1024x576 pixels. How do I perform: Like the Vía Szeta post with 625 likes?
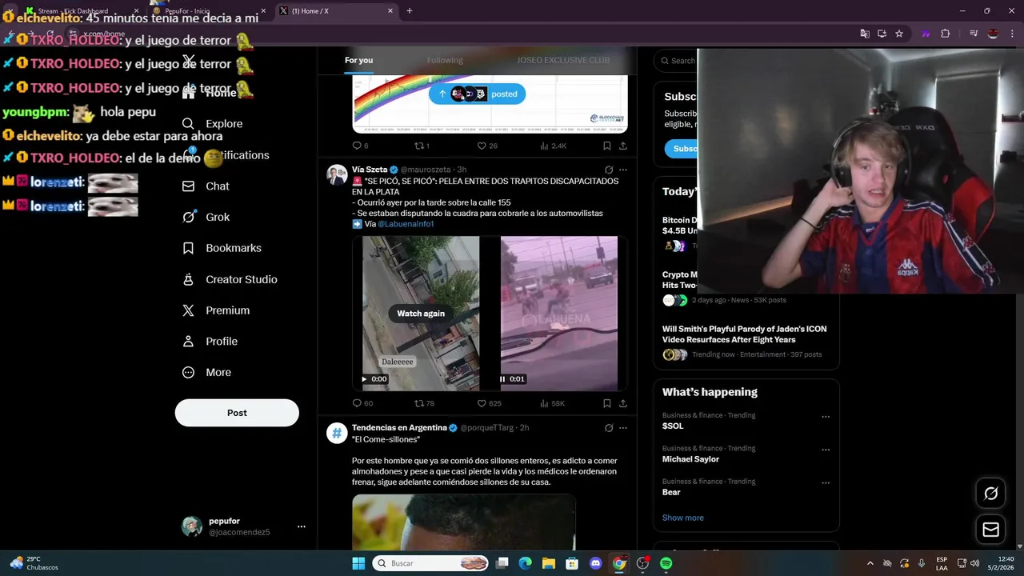click(x=489, y=403)
